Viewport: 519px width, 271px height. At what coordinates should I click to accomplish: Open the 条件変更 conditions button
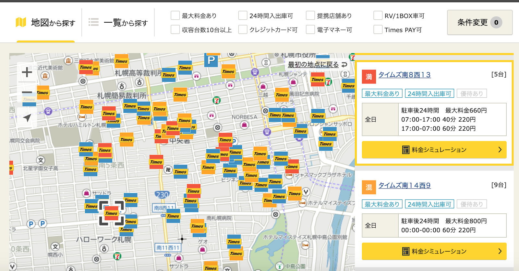pos(480,22)
